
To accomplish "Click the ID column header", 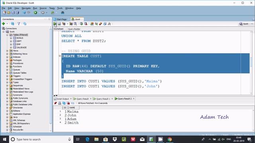I will coord(65,108).
